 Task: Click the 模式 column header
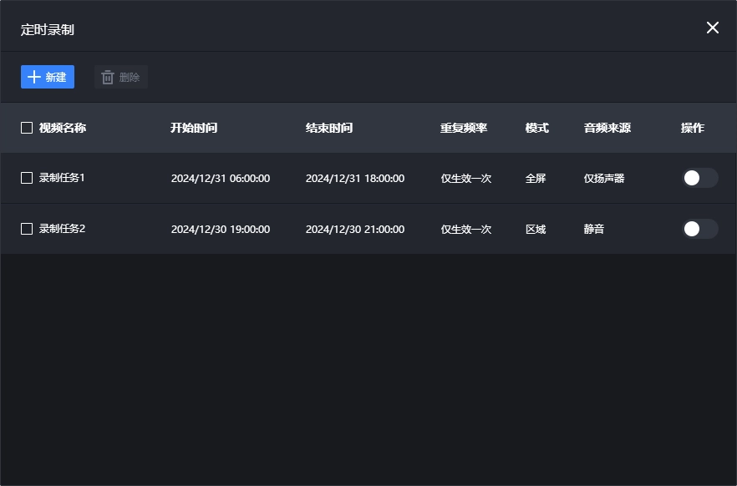537,128
